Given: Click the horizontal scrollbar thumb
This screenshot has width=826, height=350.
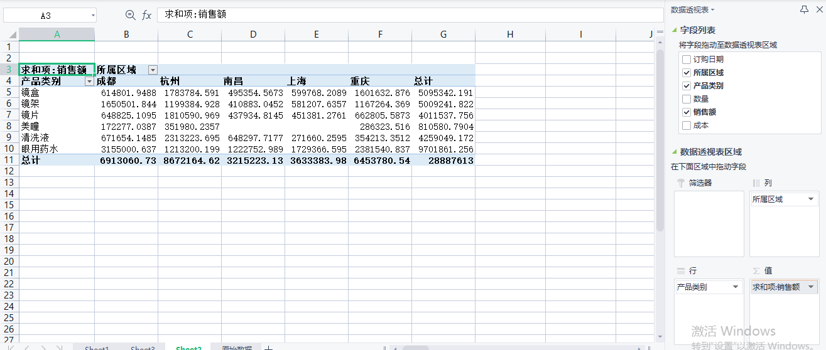Looking at the screenshot, I should (x=416, y=347).
